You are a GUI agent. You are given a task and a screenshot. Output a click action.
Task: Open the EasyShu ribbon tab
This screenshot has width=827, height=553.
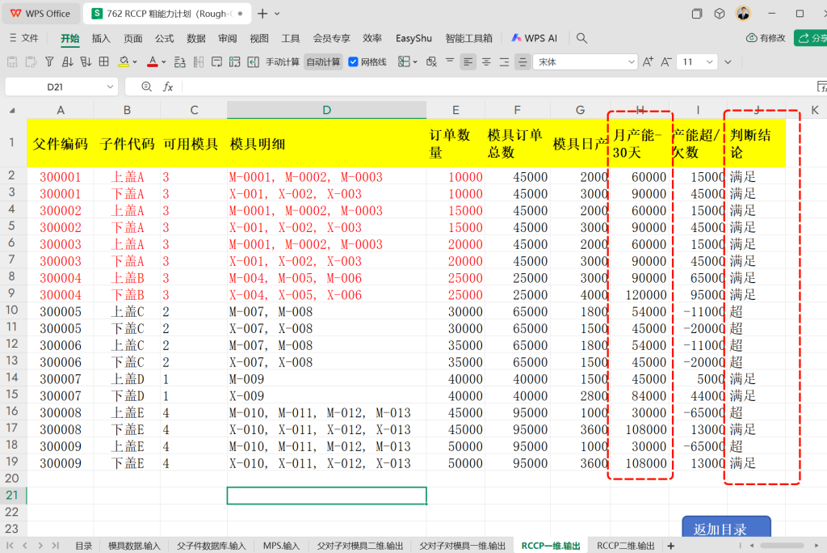point(413,38)
